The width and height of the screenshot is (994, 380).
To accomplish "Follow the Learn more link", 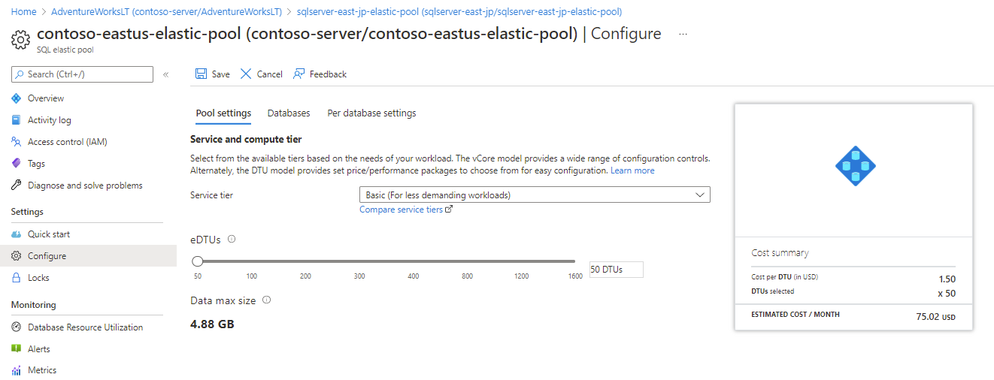I will pos(632,170).
